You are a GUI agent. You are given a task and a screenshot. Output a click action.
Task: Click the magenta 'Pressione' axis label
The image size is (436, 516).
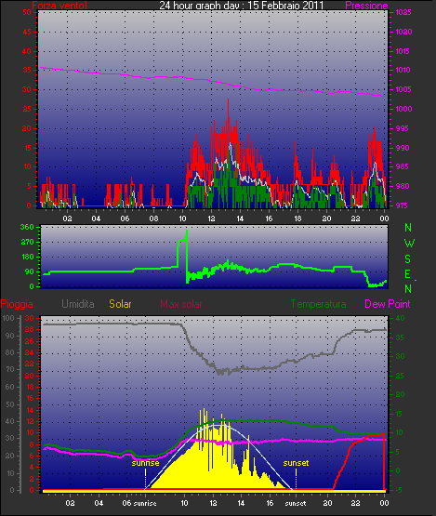tap(366, 6)
